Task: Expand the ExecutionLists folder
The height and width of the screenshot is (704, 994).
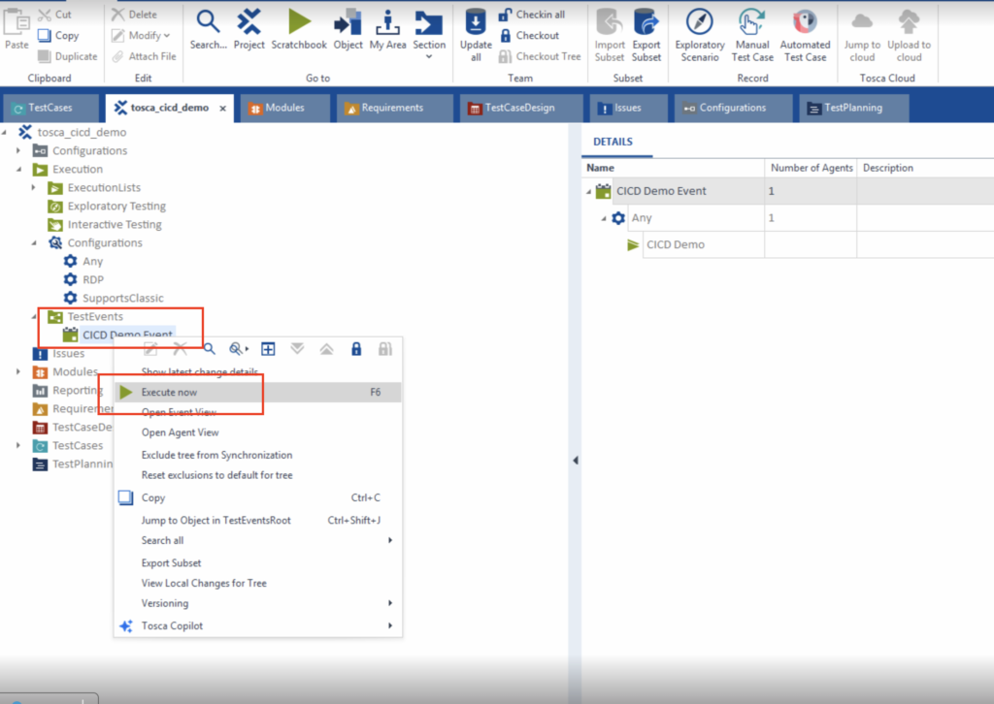Action: click(34, 187)
